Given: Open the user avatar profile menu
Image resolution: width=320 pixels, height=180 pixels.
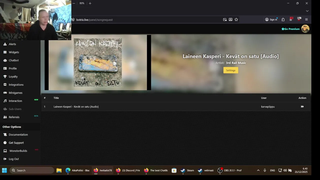Looking at the screenshot, I should [x=305, y=29].
